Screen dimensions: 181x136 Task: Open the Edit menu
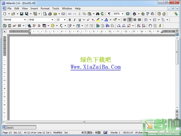(17, 8)
